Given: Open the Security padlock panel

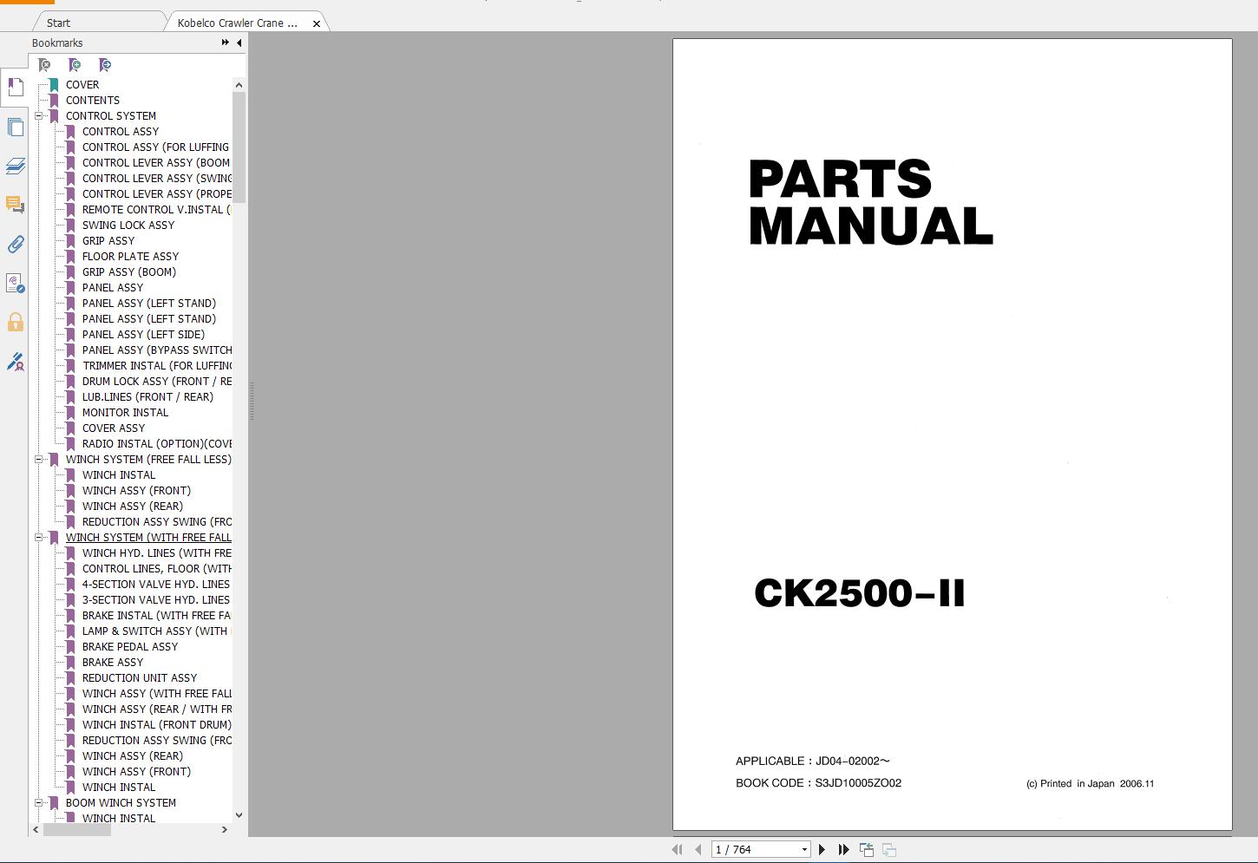Looking at the screenshot, I should click(x=16, y=323).
